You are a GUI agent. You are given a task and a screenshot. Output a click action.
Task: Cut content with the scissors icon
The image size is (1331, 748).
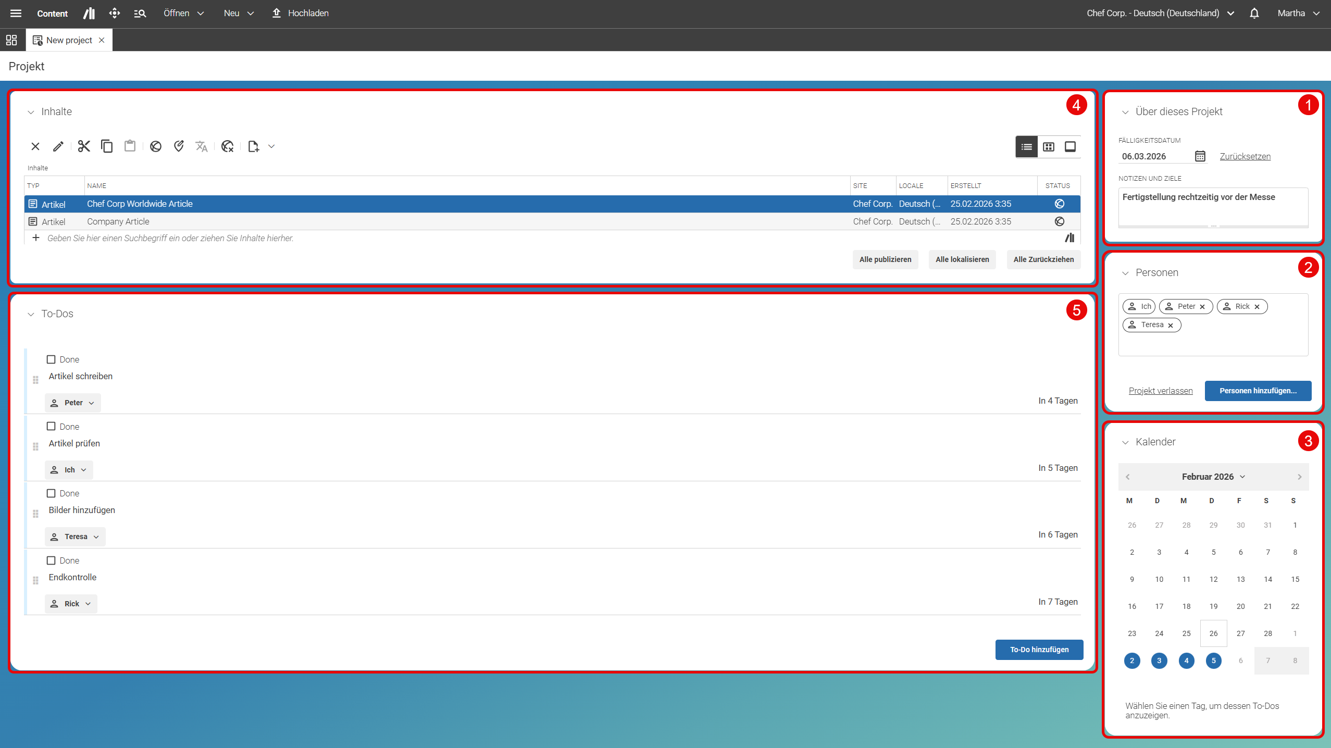point(84,146)
